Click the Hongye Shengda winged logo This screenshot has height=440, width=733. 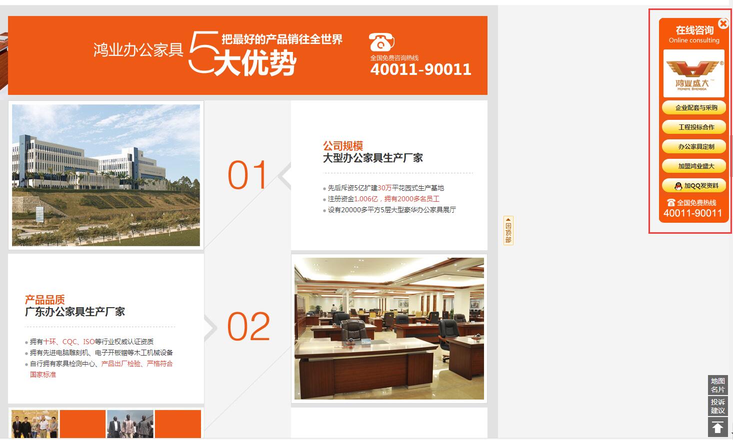693,72
